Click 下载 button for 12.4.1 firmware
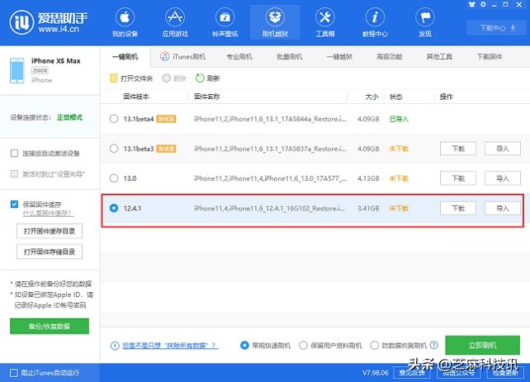The height and width of the screenshot is (382, 530). pyautogui.click(x=458, y=208)
